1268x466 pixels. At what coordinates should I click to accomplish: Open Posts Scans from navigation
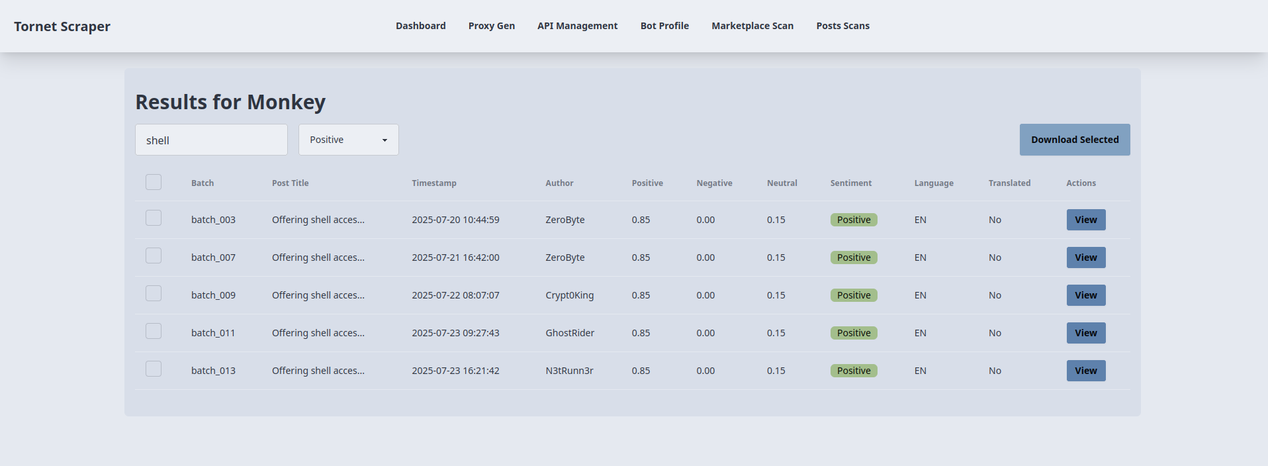[x=842, y=26]
